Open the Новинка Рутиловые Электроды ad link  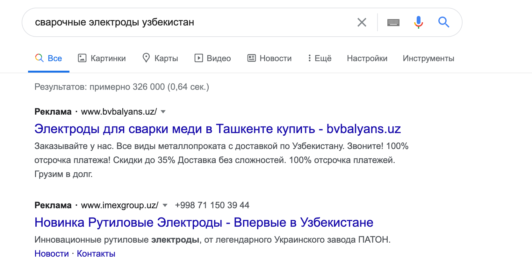click(204, 223)
